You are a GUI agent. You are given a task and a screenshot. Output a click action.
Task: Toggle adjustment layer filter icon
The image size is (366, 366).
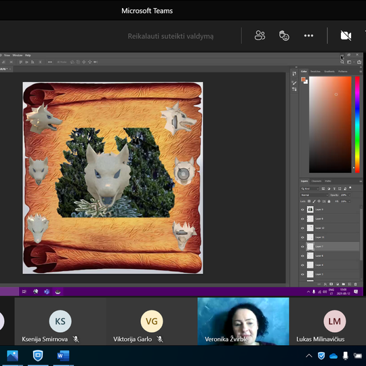[329, 188]
